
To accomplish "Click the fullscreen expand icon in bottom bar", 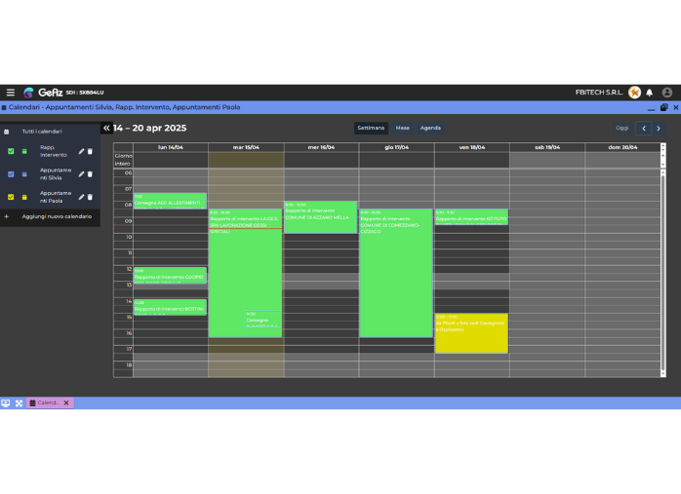I will tap(19, 402).
